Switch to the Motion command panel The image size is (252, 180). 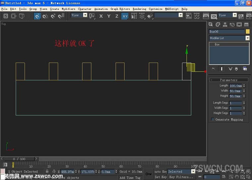pyautogui.click(x=232, y=24)
